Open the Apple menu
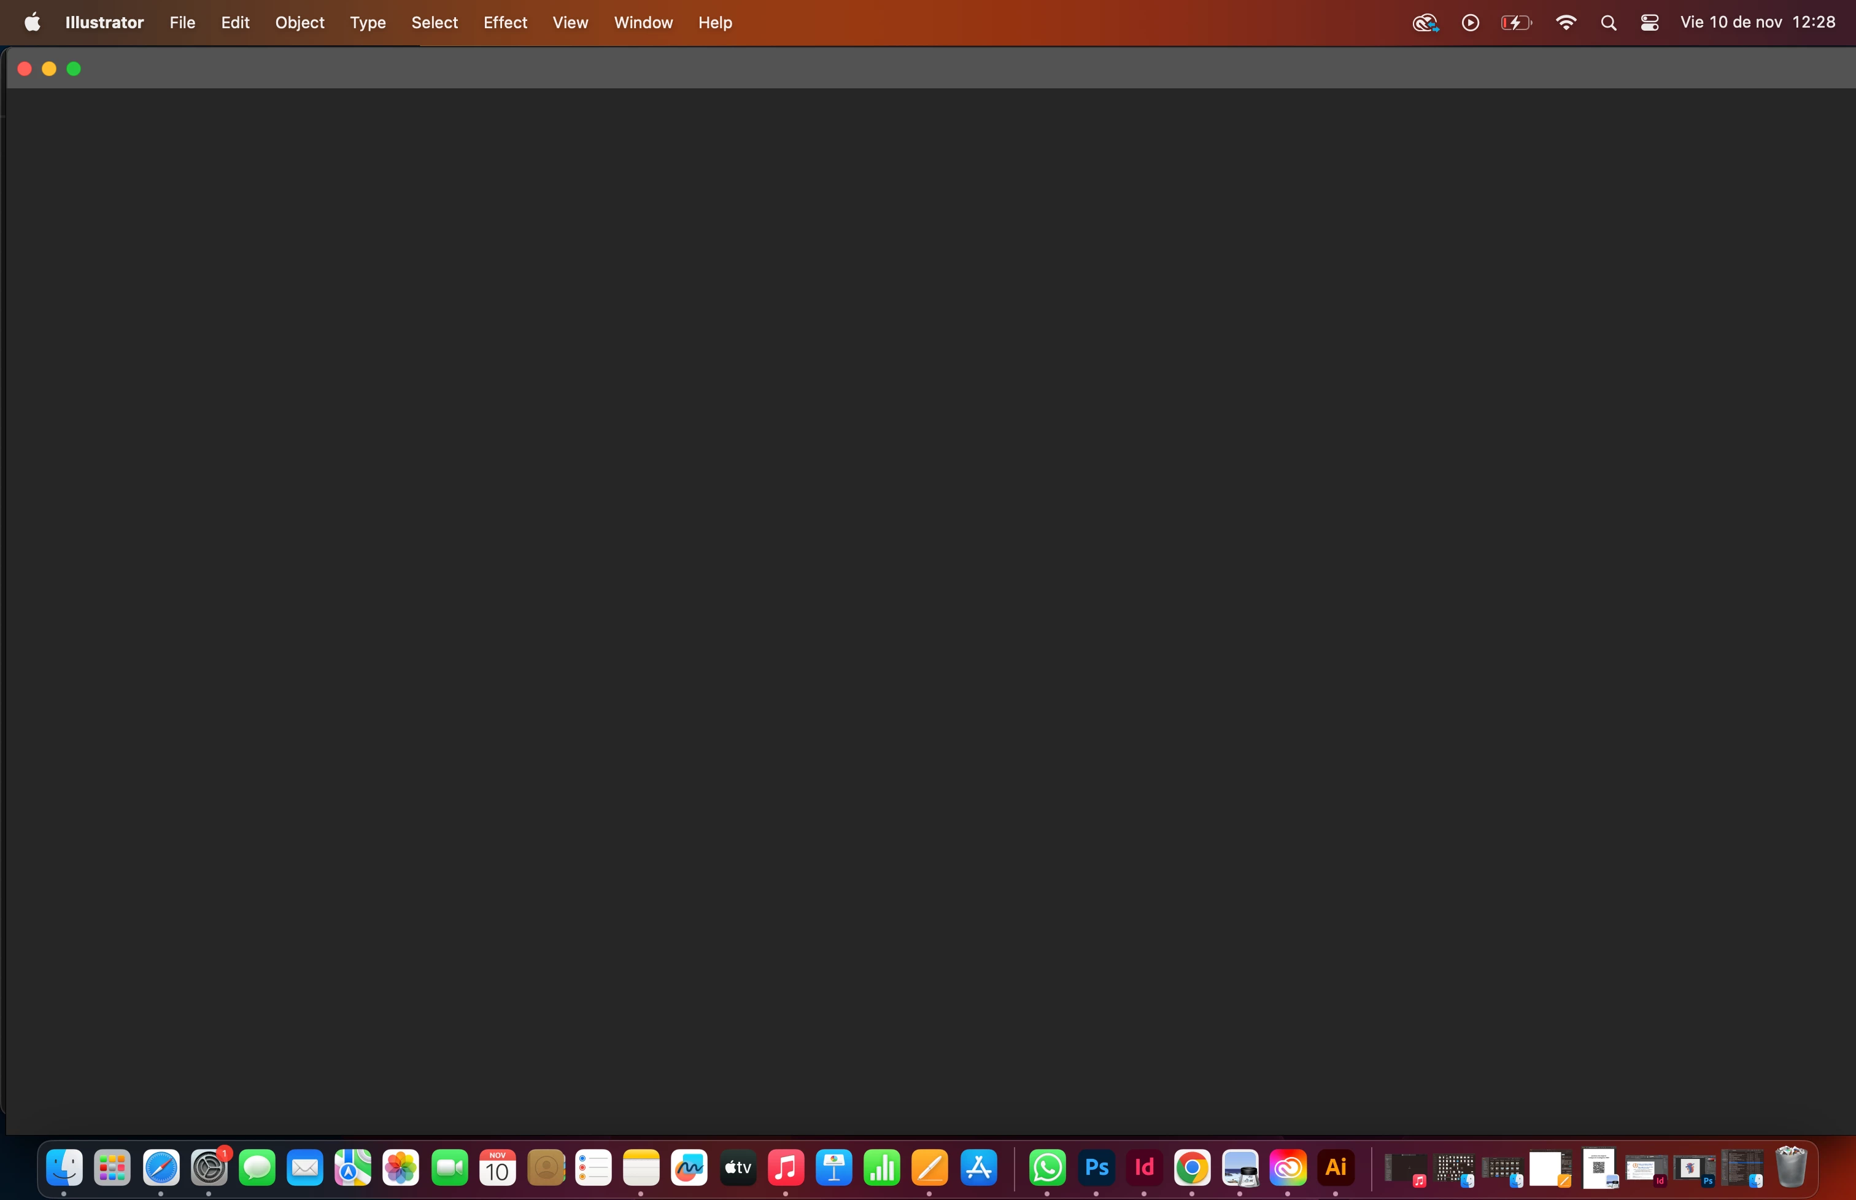This screenshot has width=1856, height=1200. [x=32, y=23]
